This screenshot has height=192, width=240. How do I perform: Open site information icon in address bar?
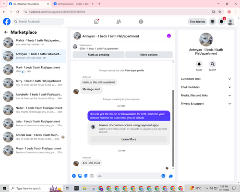[x=25, y=12]
